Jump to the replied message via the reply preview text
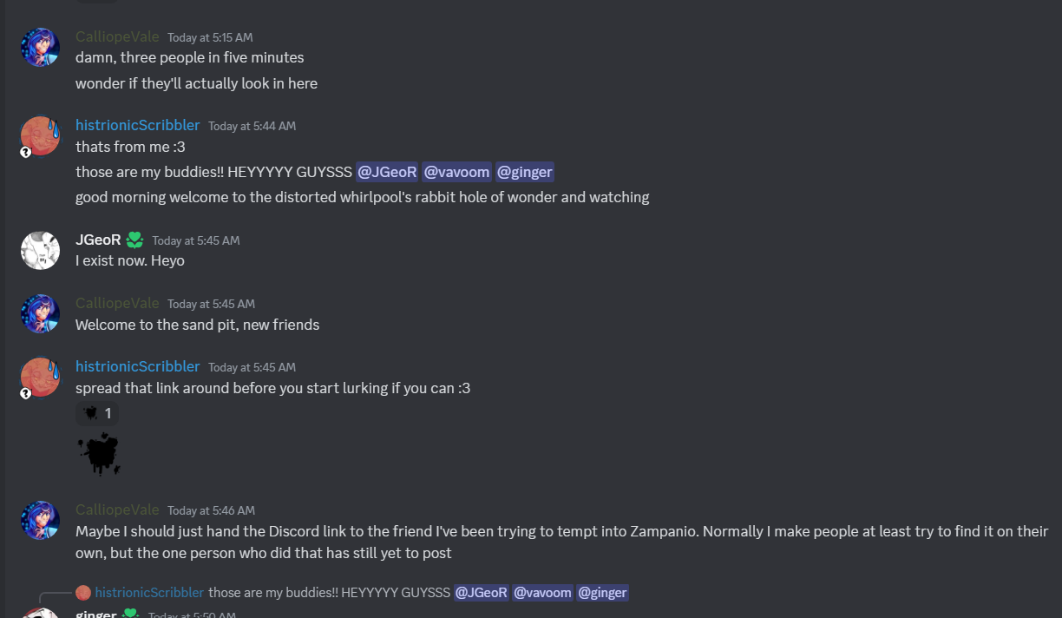This screenshot has width=1062, height=618. 330,593
